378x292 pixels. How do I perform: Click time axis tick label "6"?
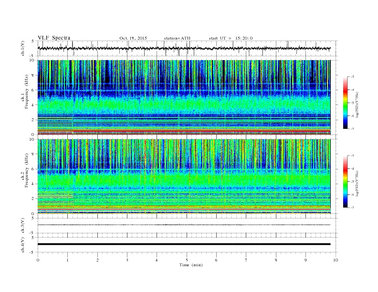(216, 260)
